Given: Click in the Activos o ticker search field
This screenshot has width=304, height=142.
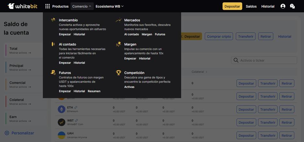Looking at the screenshot, I should 264,60.
